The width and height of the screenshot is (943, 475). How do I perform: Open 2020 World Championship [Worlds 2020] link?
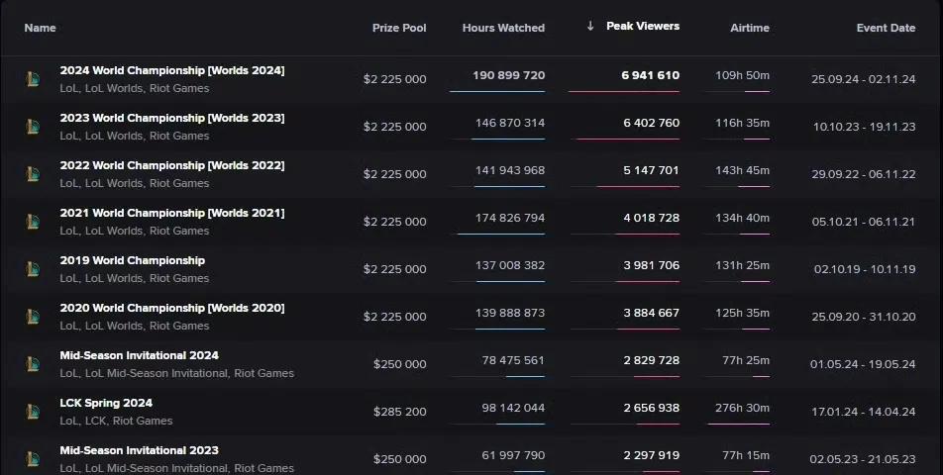pyautogui.click(x=172, y=308)
